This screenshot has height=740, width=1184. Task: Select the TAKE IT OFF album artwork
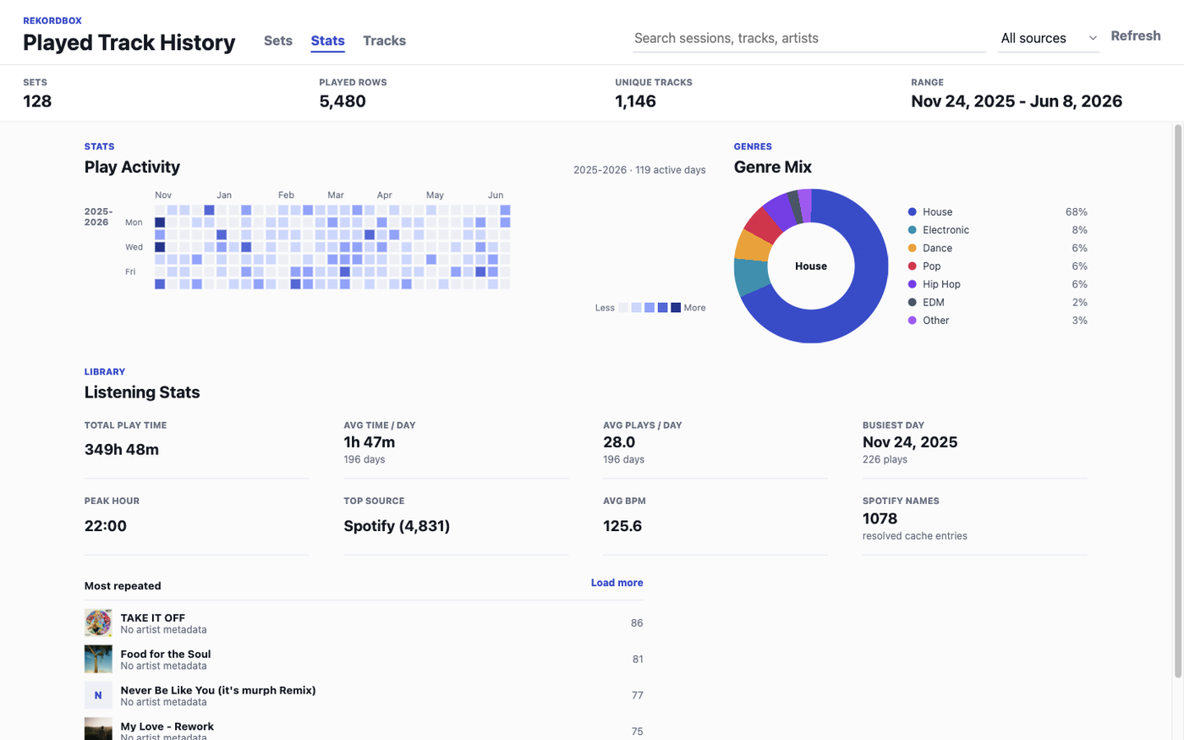tap(98, 623)
